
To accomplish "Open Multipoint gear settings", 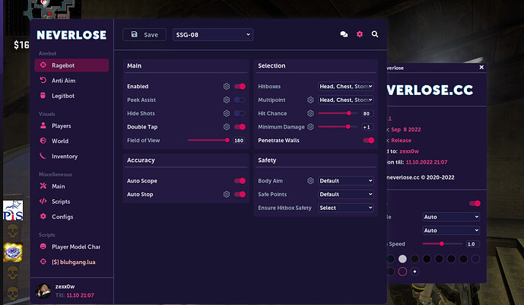I will (x=310, y=100).
